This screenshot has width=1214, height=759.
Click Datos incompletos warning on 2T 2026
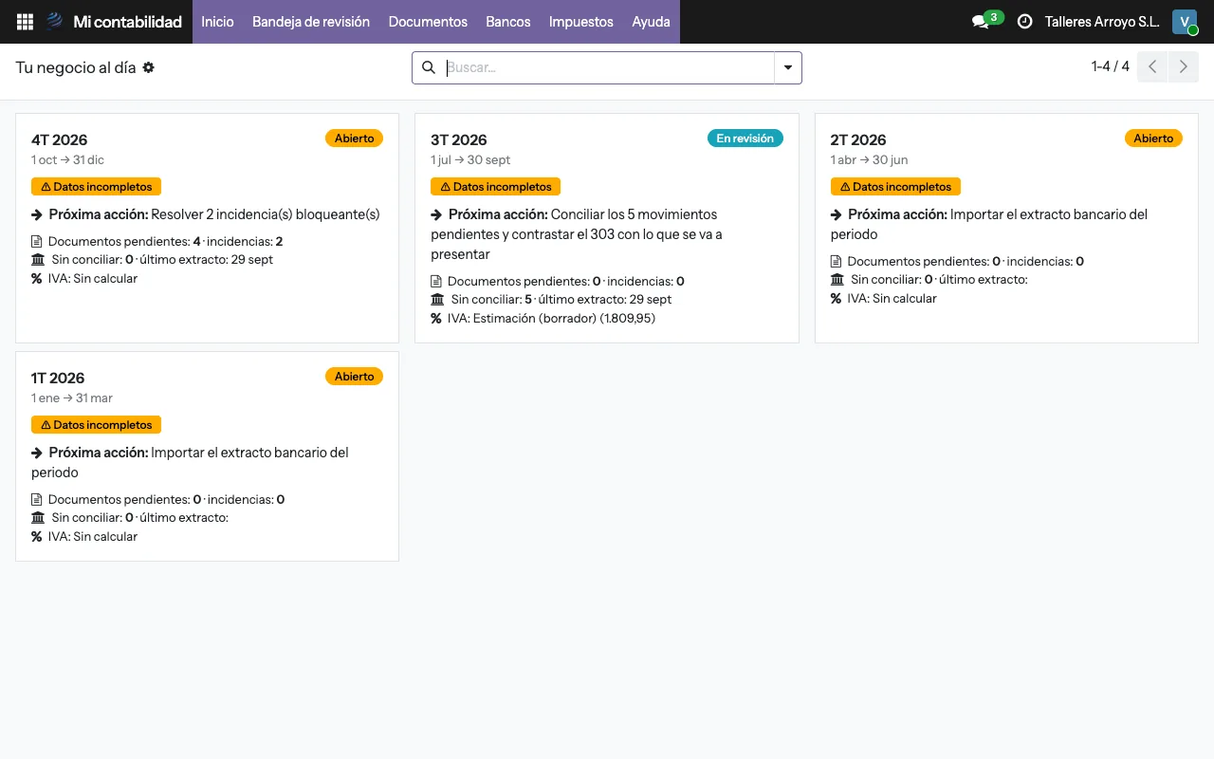click(895, 187)
